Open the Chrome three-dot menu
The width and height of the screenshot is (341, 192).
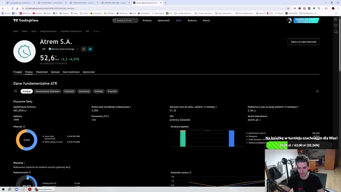338,8
